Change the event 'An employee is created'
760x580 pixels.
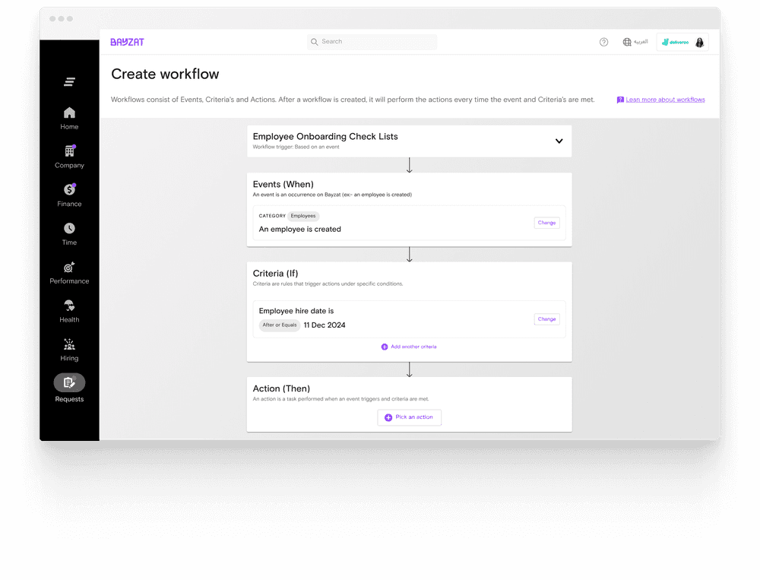pos(546,223)
